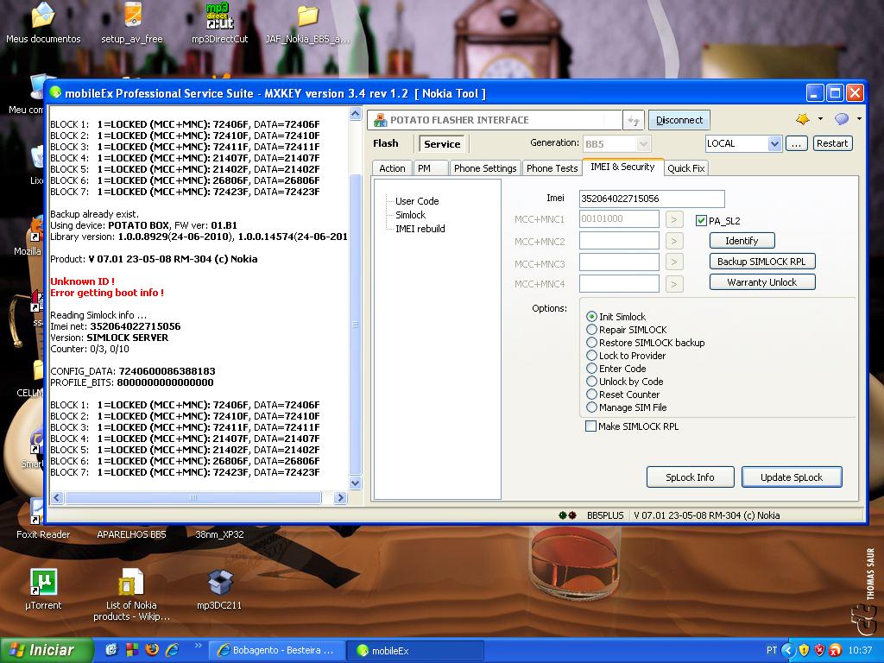
Task: Click the Backup SIMLOCK RPL button
Action: pyautogui.click(x=761, y=262)
